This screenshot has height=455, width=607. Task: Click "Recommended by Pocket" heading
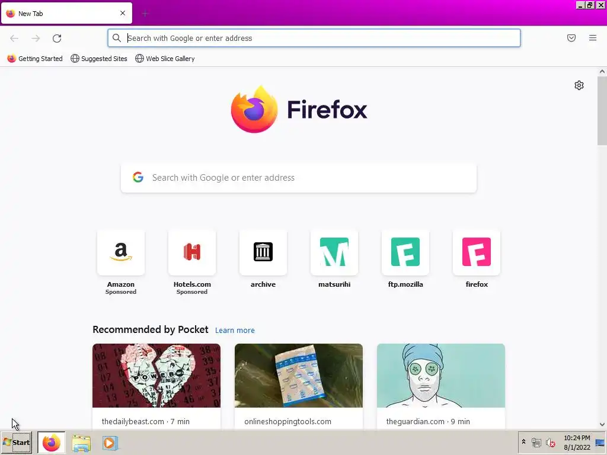(150, 329)
